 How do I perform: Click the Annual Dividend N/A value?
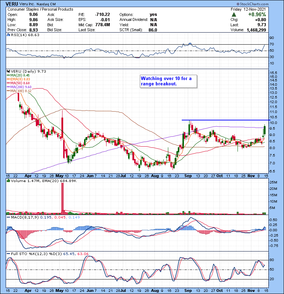[x=154, y=20]
